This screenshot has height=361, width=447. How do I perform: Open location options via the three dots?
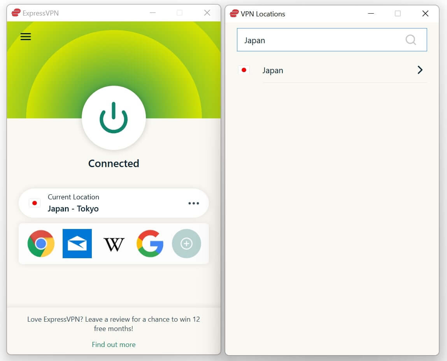(193, 203)
